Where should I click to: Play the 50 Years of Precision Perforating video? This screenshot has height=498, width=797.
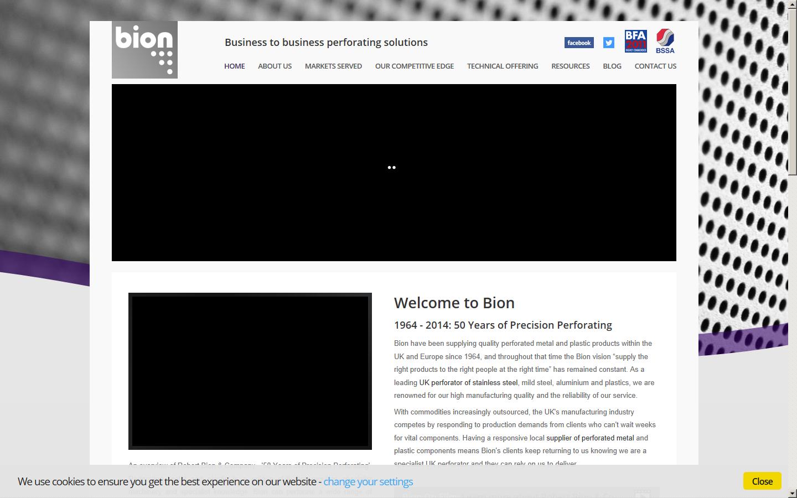(250, 371)
